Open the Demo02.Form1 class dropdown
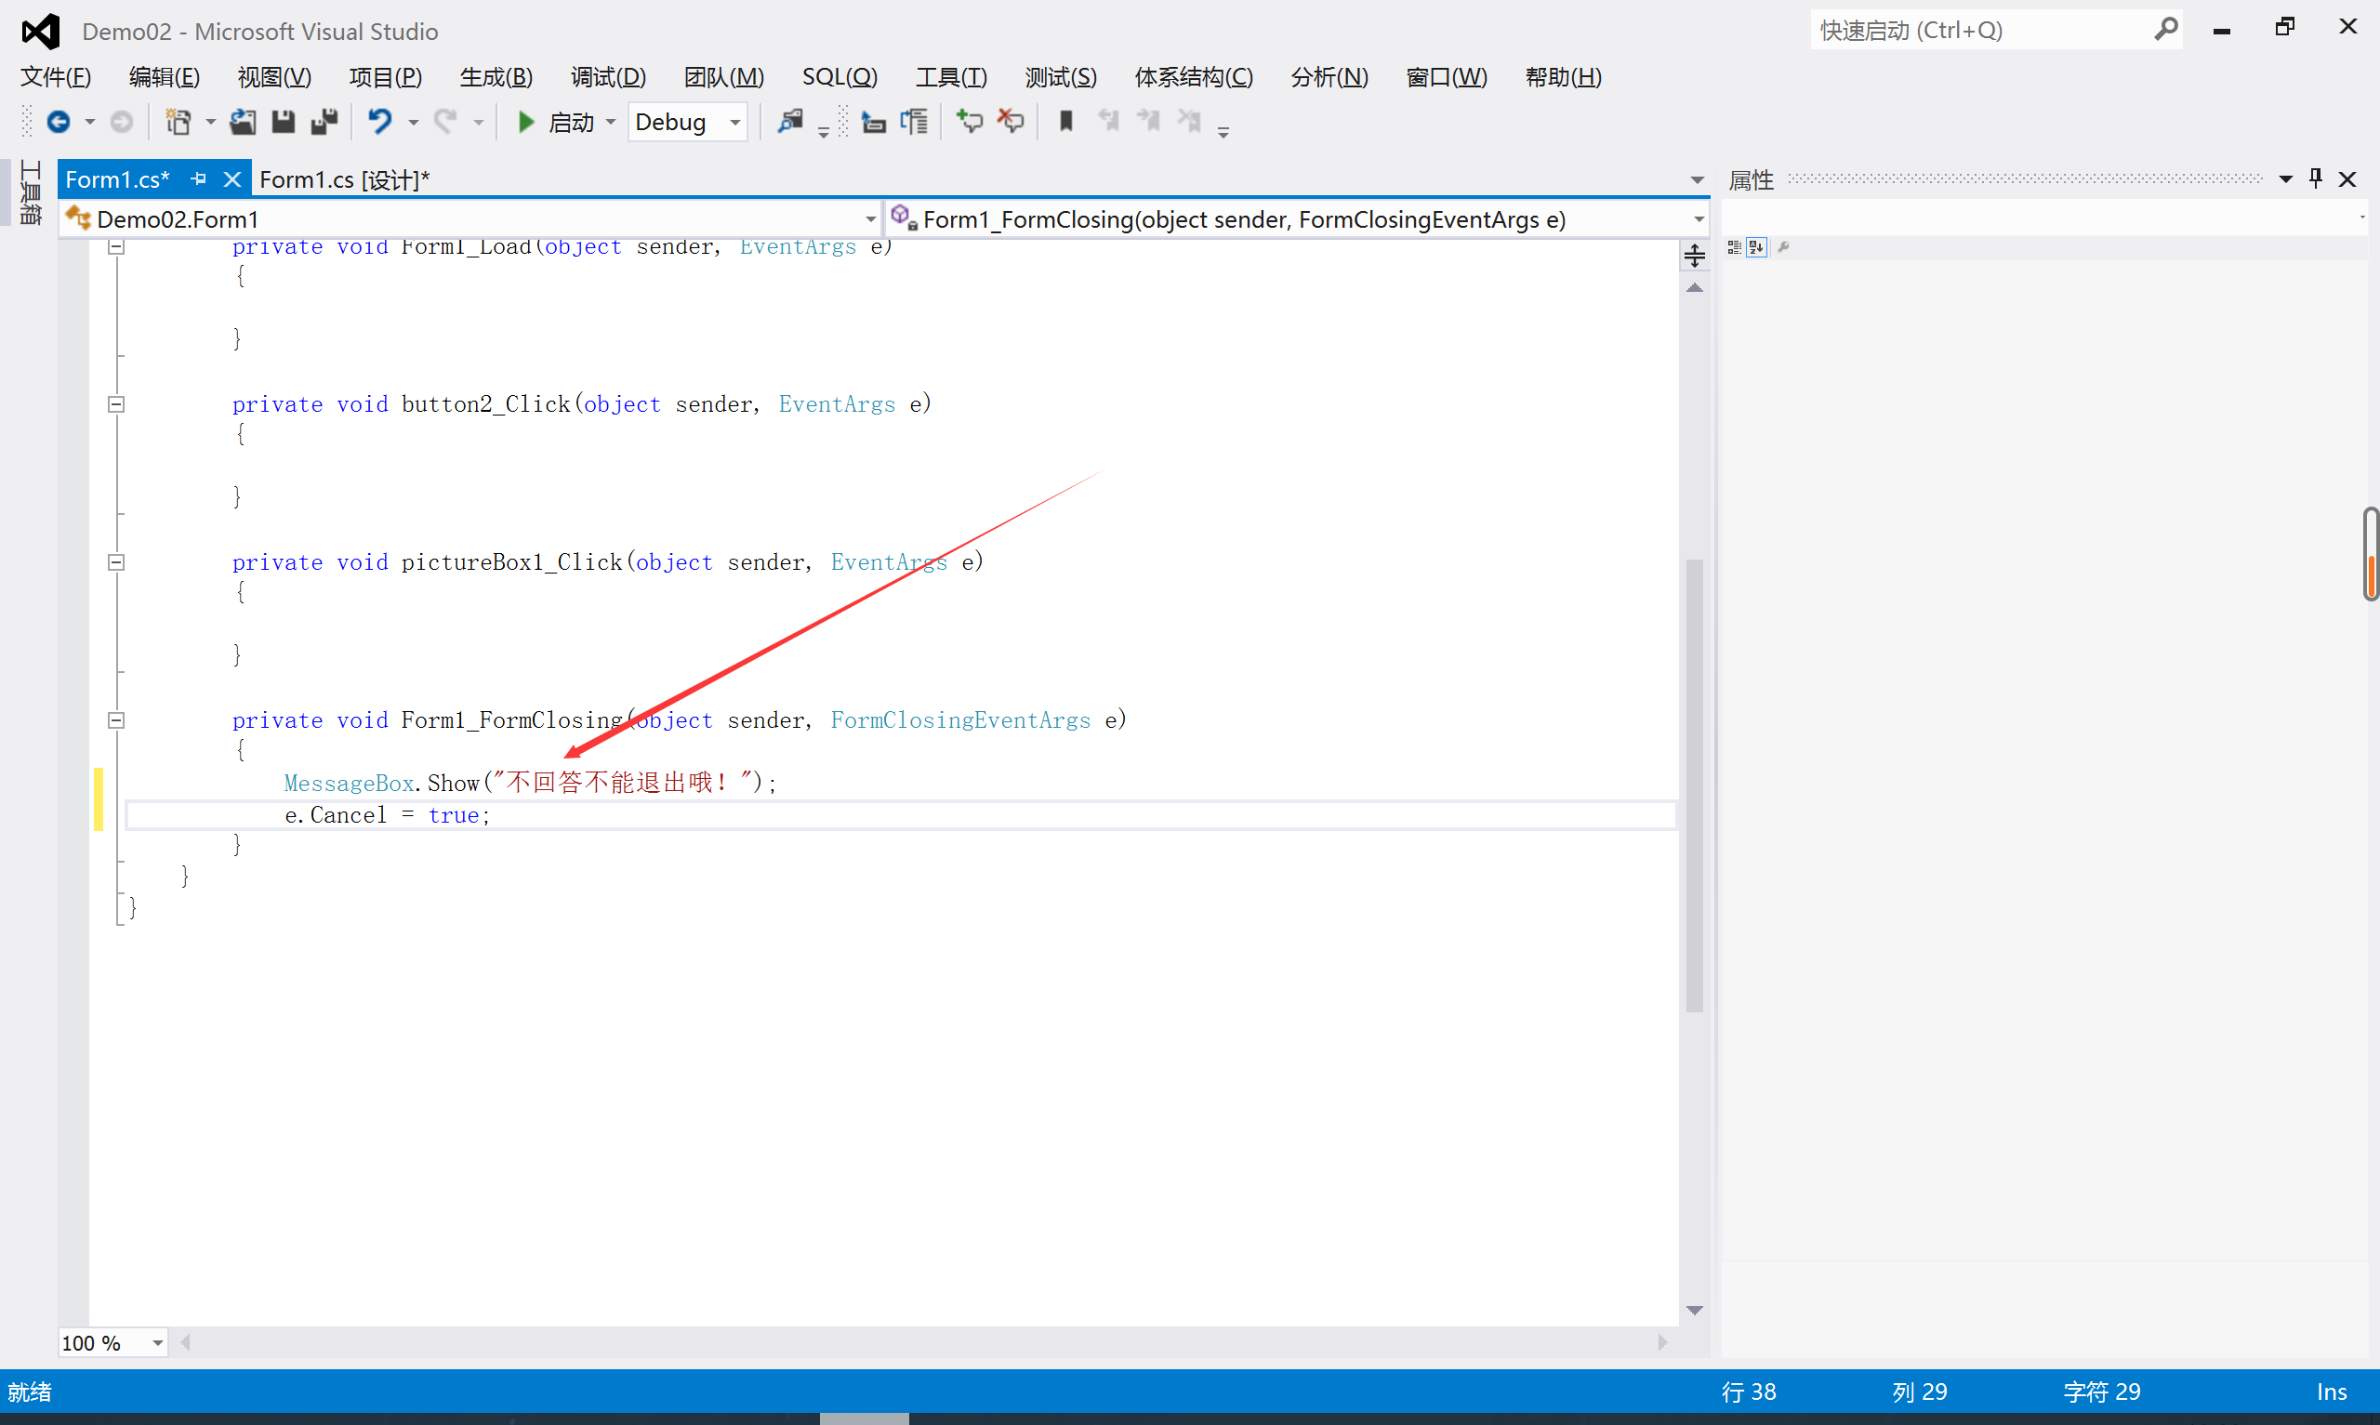Image resolution: width=2380 pixels, height=1425 pixels. point(870,220)
